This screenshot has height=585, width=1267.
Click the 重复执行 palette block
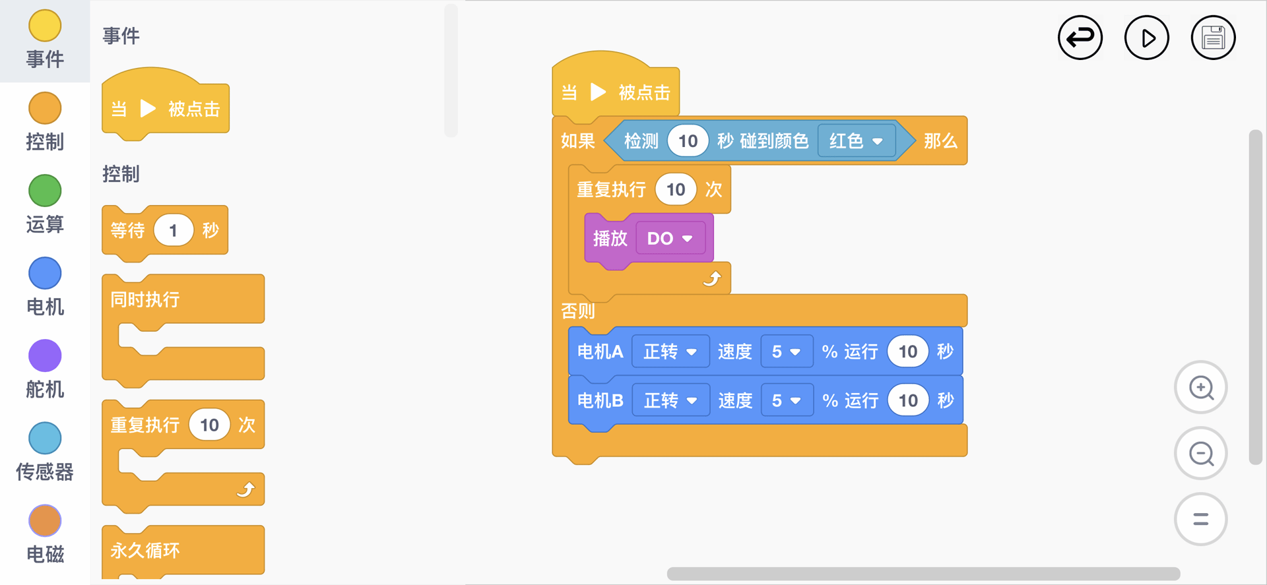(x=183, y=456)
